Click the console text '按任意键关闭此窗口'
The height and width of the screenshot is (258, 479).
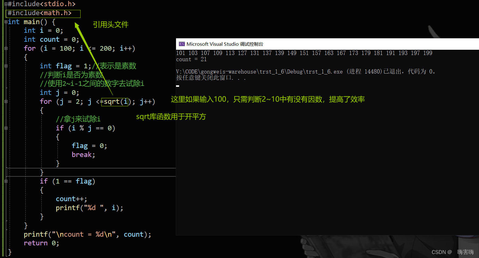(x=204, y=78)
